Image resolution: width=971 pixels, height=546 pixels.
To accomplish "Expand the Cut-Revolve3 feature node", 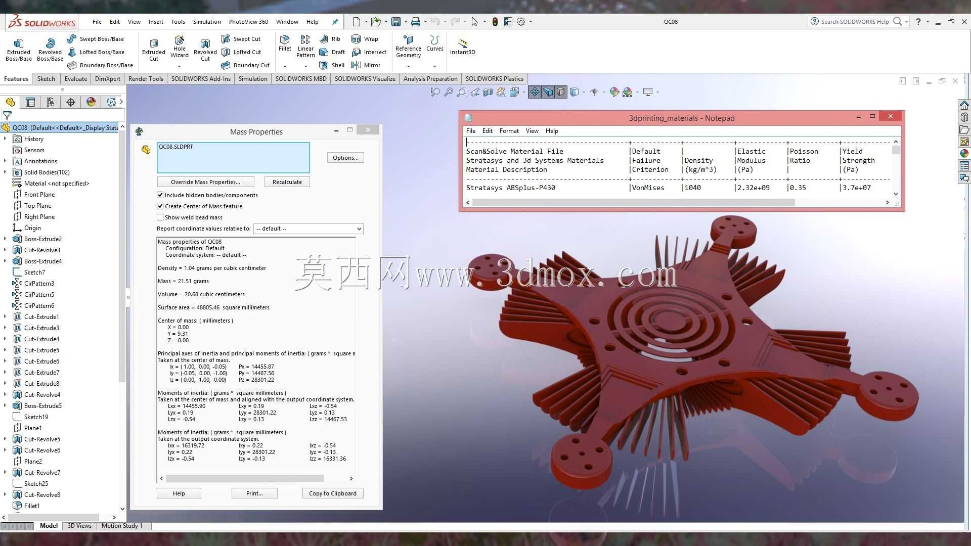I will (5, 250).
